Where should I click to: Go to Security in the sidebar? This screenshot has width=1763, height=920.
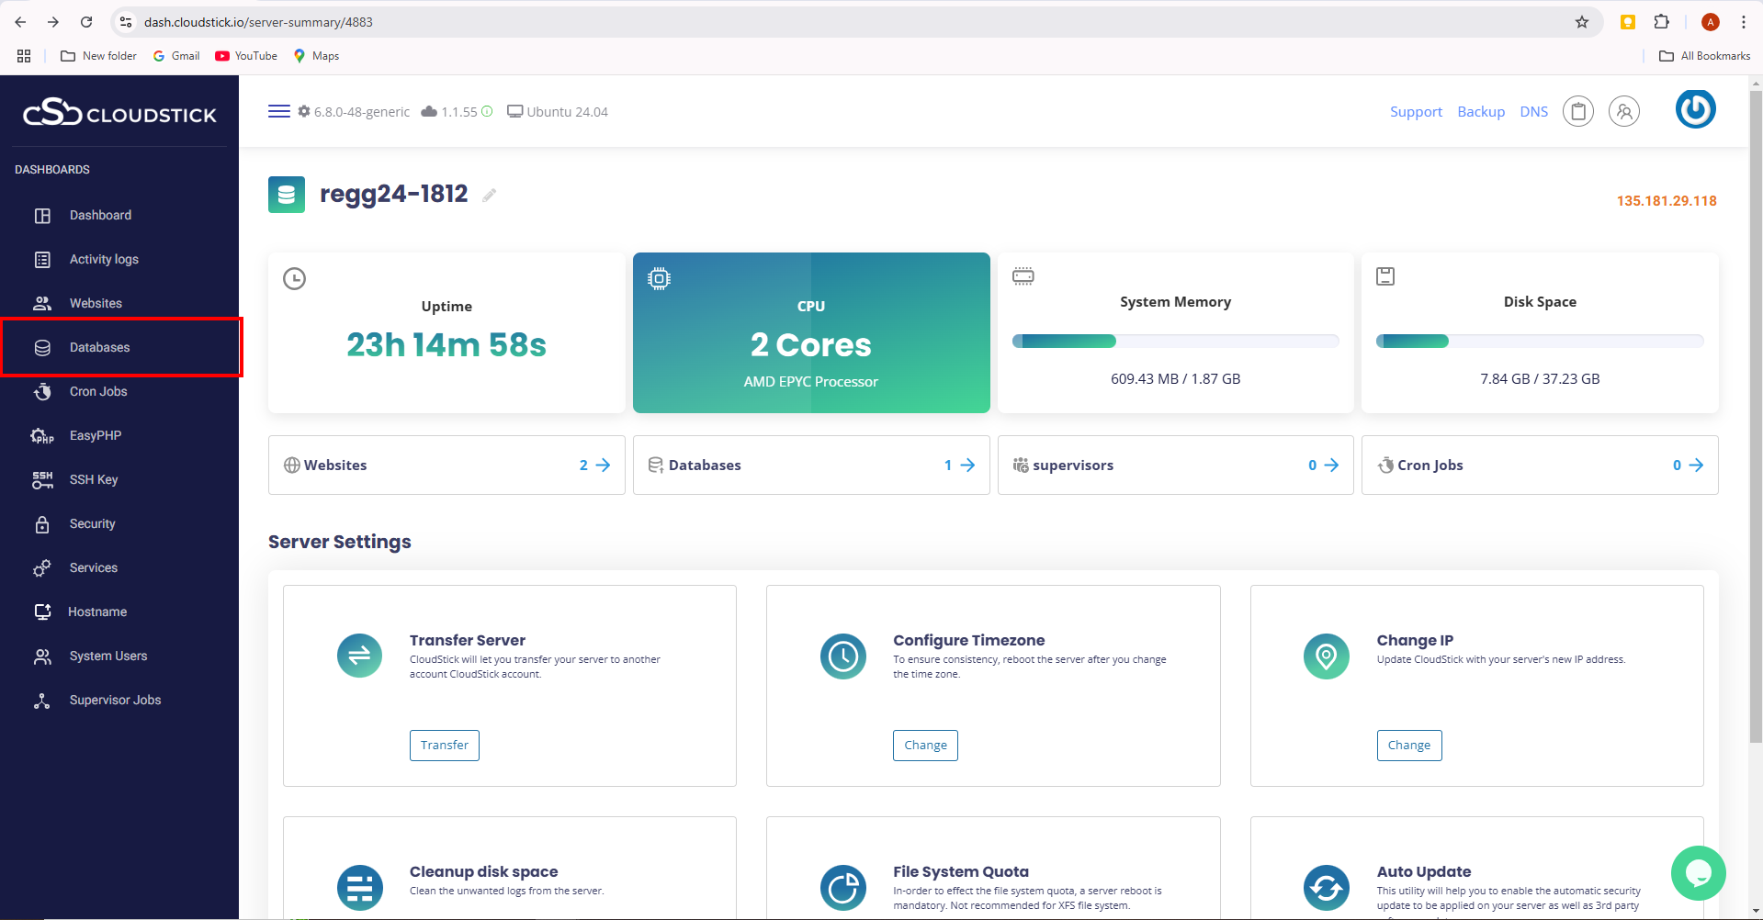click(x=92, y=523)
